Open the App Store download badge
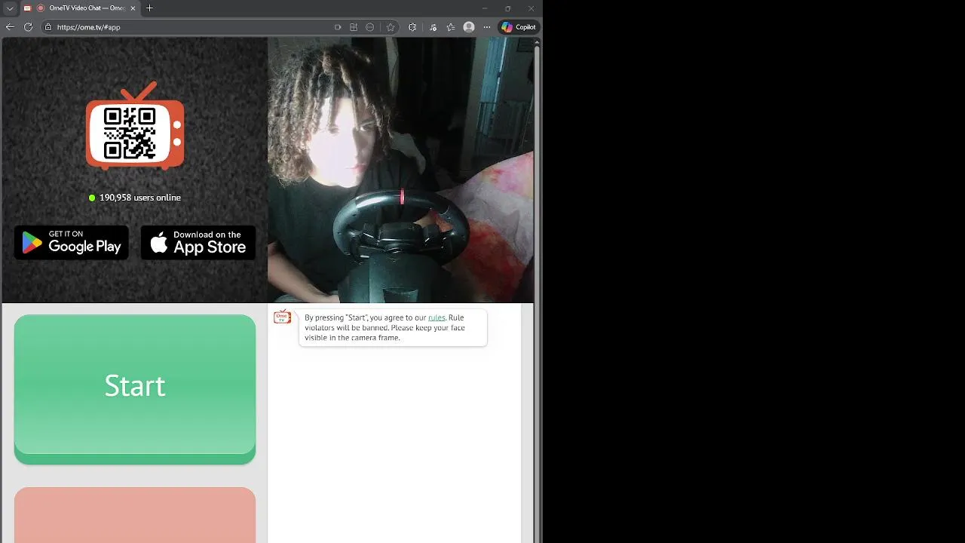Image resolution: width=965 pixels, height=543 pixels. (x=198, y=243)
